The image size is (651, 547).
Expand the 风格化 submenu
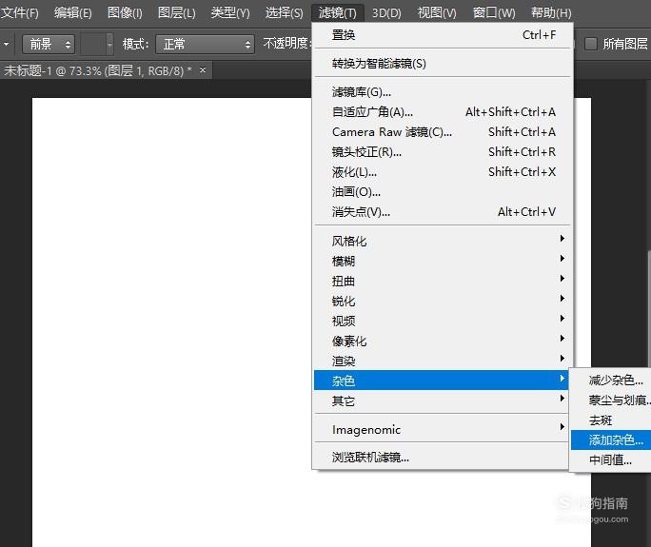[442, 241]
